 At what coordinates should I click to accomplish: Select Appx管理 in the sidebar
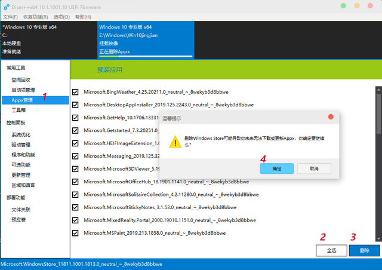tap(35, 100)
